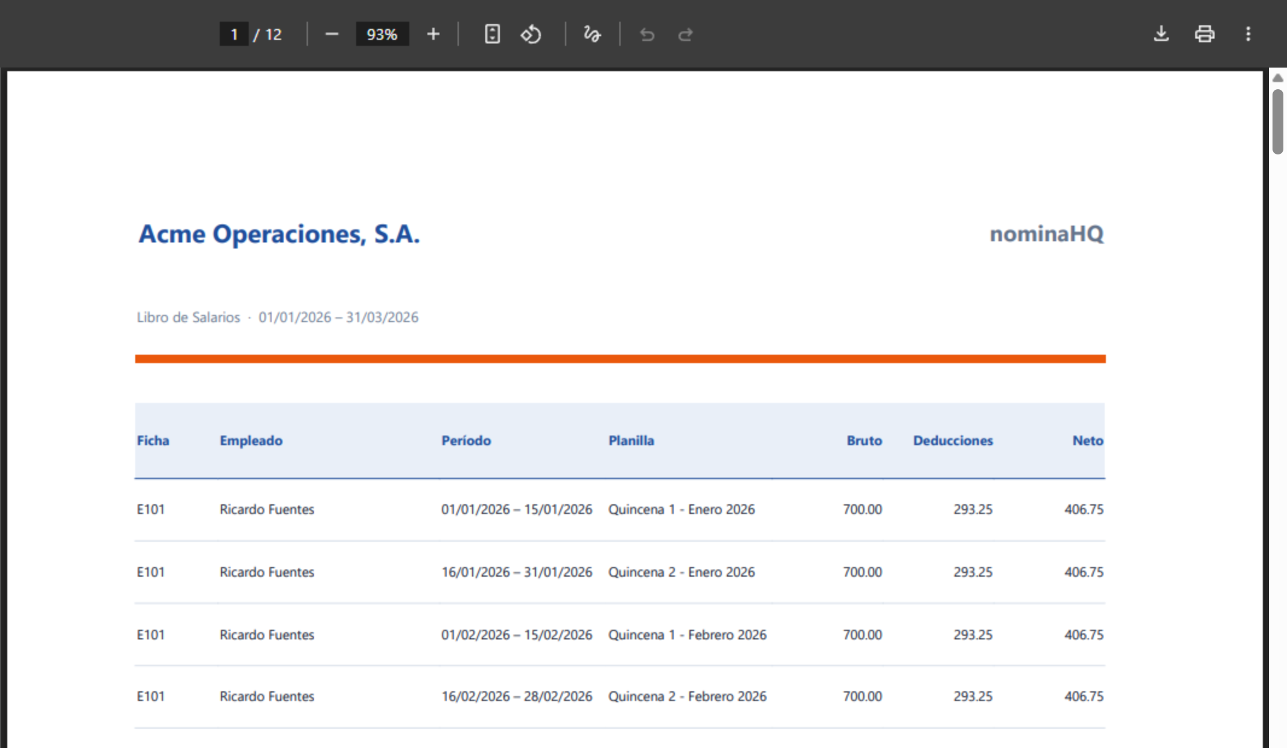Screen dimensions: 1287x748
Task: Select the 93% zoom level field
Action: [x=382, y=34]
